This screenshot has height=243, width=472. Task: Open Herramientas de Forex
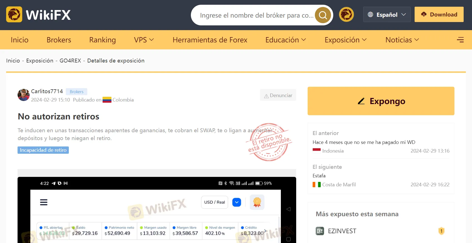coord(210,40)
